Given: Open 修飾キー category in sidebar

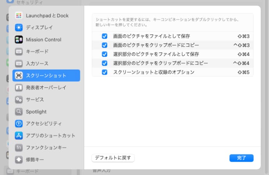Looking at the screenshot, I should pos(35,159).
